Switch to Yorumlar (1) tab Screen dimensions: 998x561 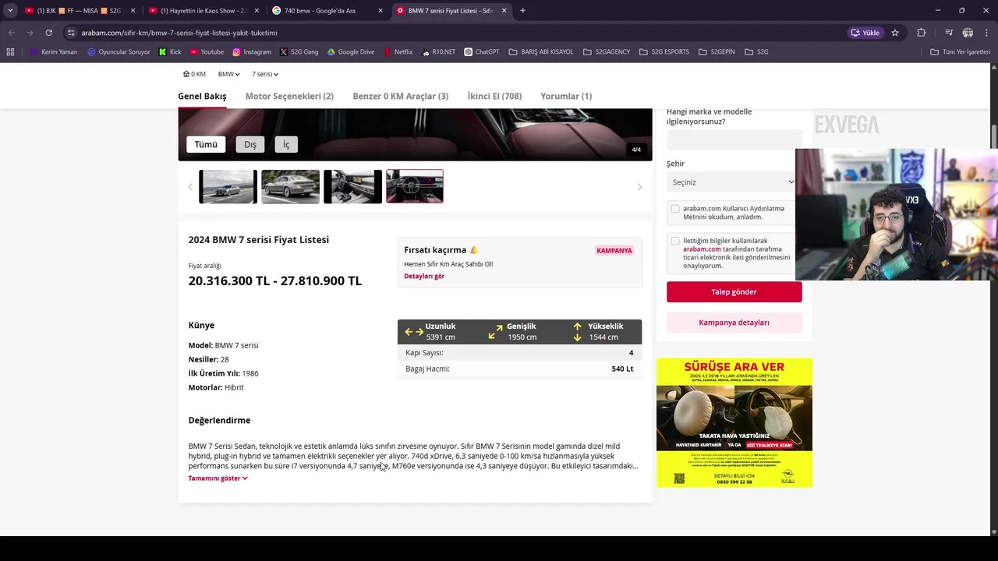(x=566, y=96)
